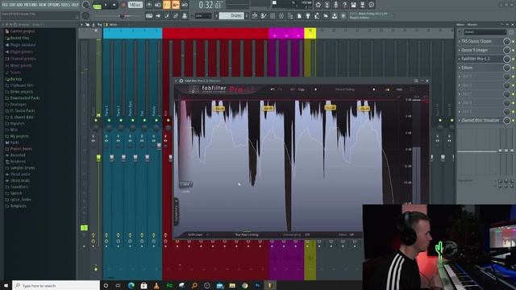Open the OPTIONS menu
The image size is (516, 290).
(x=54, y=5)
